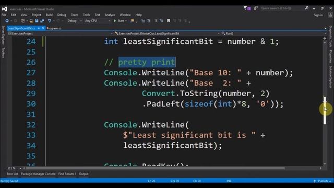
Task: Open the Project menu
Action: (x=36, y=15)
